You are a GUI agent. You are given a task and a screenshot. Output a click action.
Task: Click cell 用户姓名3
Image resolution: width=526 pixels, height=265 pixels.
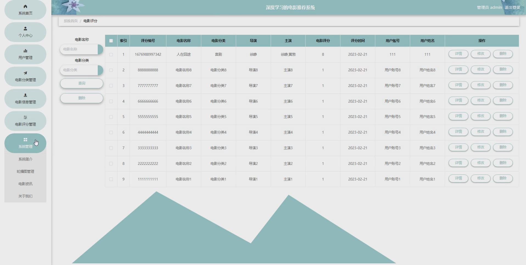(x=427, y=148)
